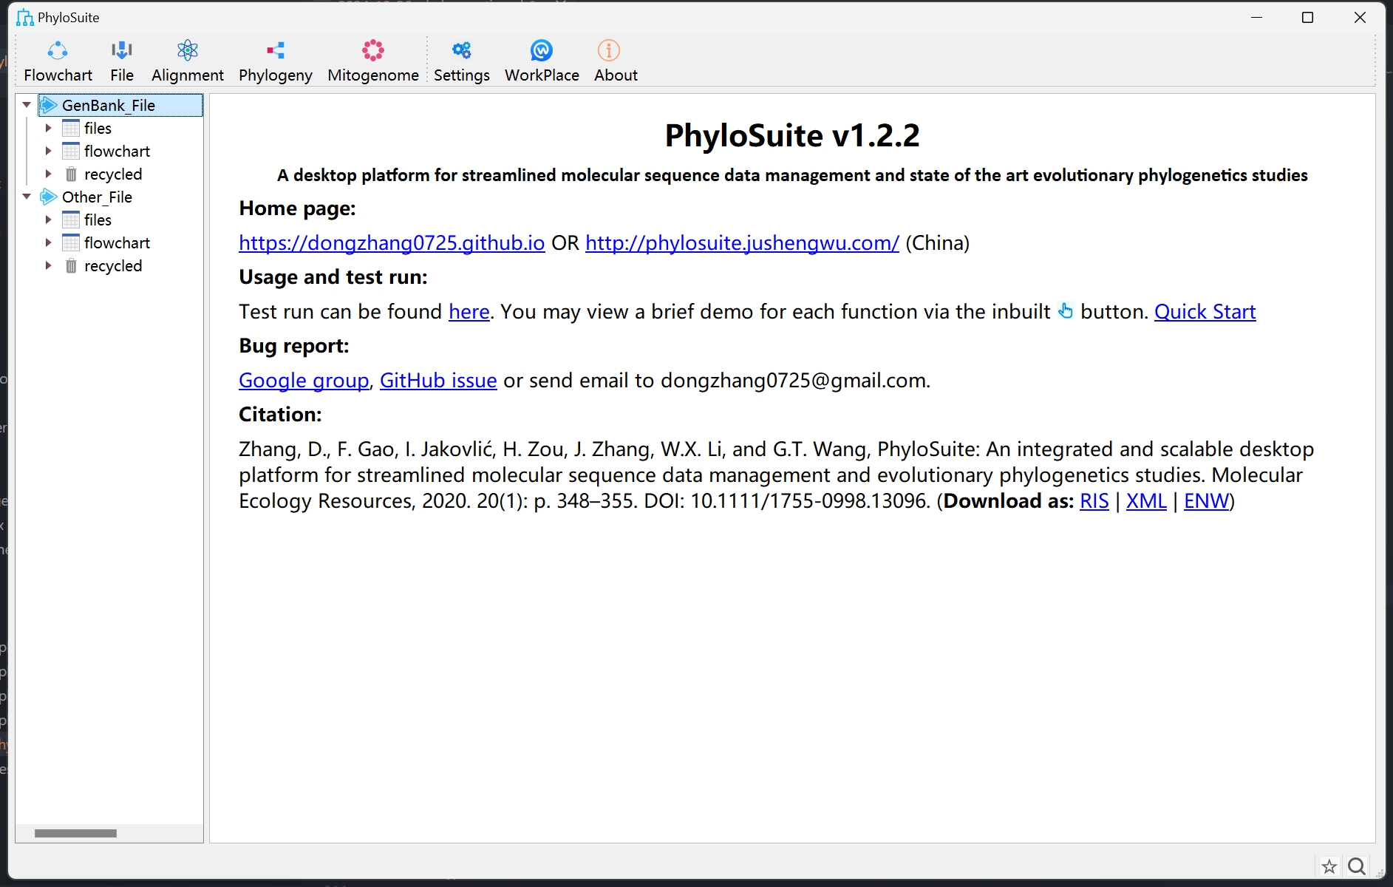The height and width of the screenshot is (887, 1393).
Task: Collapse the Other_File tree node
Action: [27, 197]
